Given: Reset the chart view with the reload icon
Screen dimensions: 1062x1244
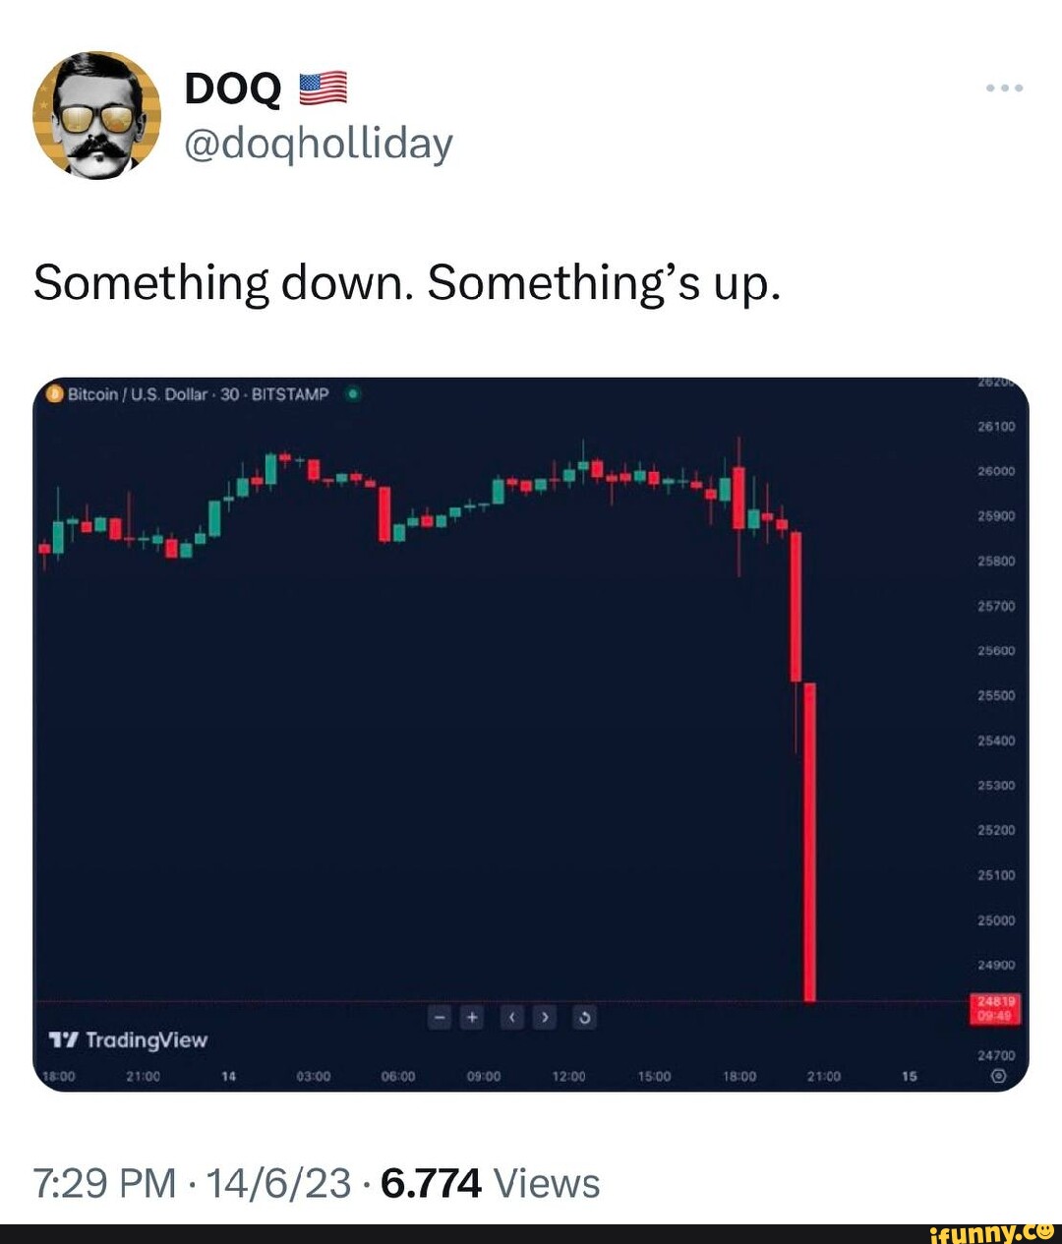Looking at the screenshot, I should pyautogui.click(x=584, y=1017).
